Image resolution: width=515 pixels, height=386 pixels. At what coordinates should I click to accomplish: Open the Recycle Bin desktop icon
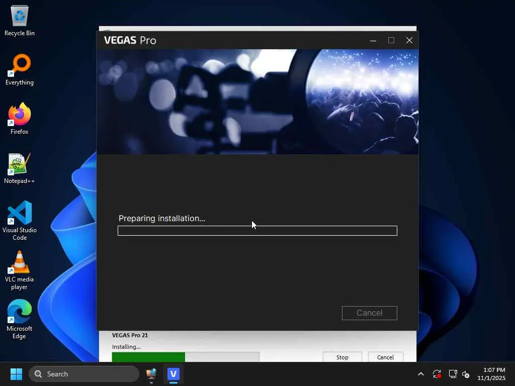pos(20,21)
